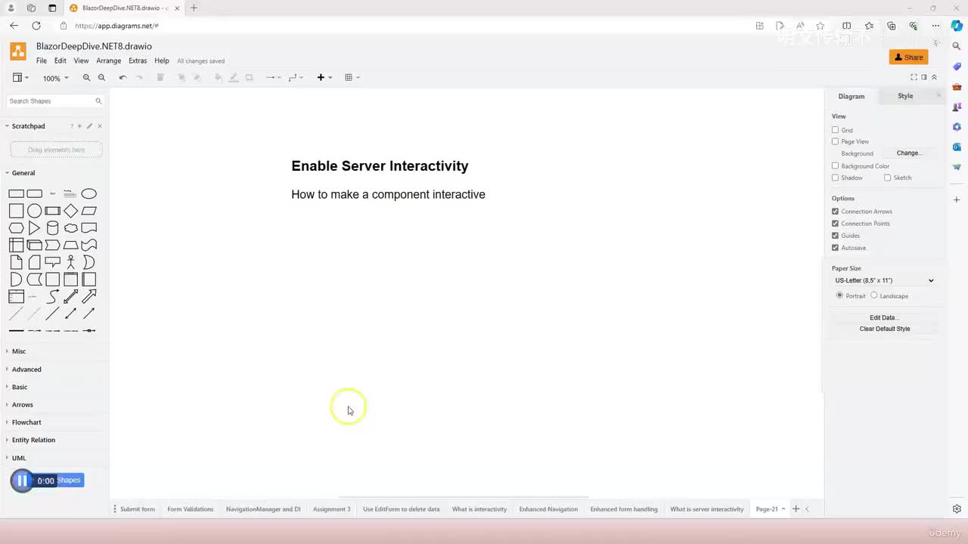Switch to the Form Validations page tab
Image resolution: width=968 pixels, height=544 pixels.
(191, 509)
